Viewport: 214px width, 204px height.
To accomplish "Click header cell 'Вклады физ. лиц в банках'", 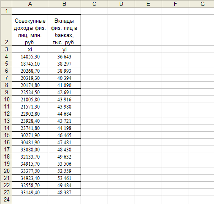I will point(64,30).
